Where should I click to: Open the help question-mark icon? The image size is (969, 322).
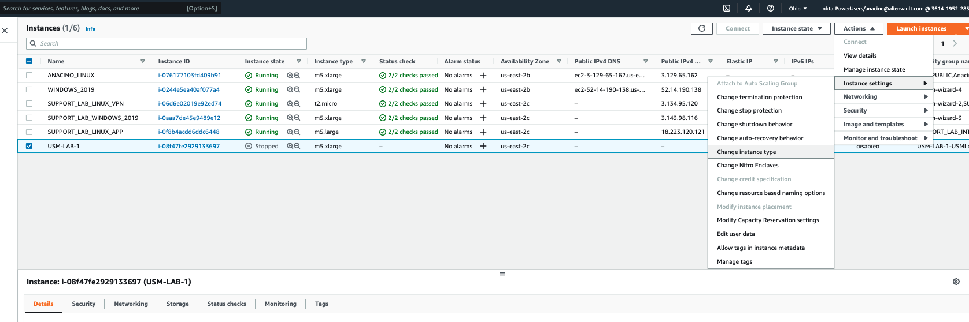771,8
